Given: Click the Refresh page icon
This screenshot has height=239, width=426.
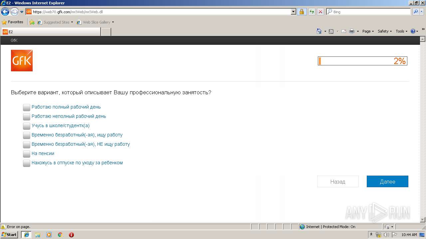Looking at the screenshot, I should [312, 12].
